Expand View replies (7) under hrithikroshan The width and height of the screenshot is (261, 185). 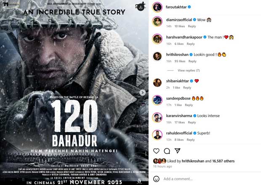189,71
